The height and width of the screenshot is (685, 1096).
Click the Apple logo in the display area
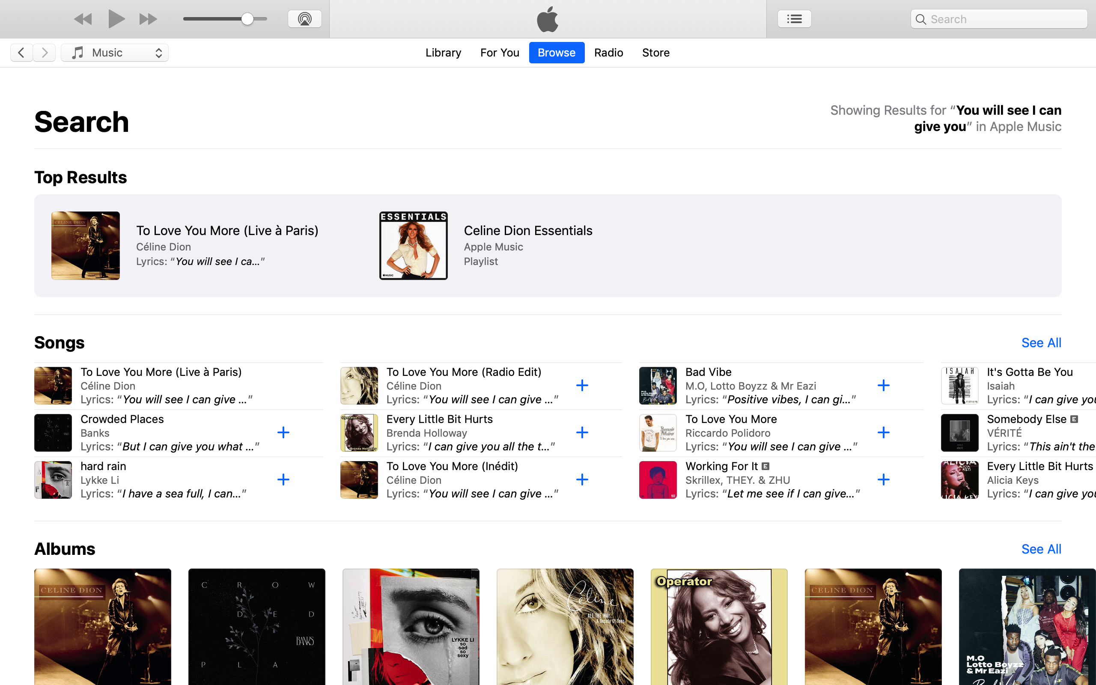(x=548, y=19)
